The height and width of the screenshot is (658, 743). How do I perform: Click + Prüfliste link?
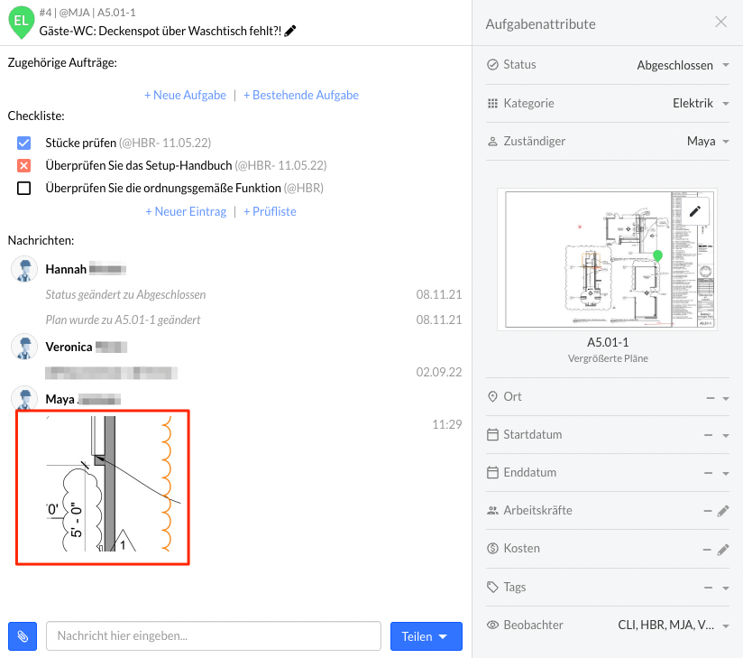tap(270, 211)
